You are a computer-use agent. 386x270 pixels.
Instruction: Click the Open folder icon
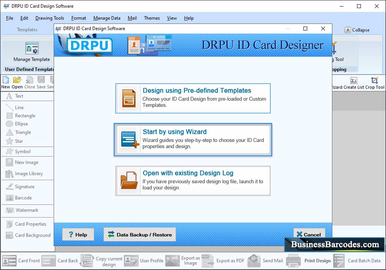[17, 80]
